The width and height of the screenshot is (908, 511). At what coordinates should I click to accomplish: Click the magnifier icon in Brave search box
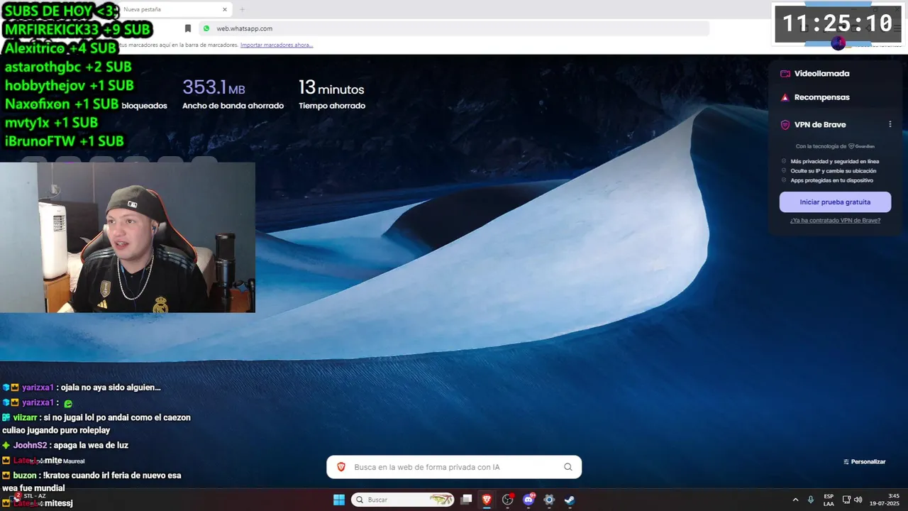tap(567, 467)
